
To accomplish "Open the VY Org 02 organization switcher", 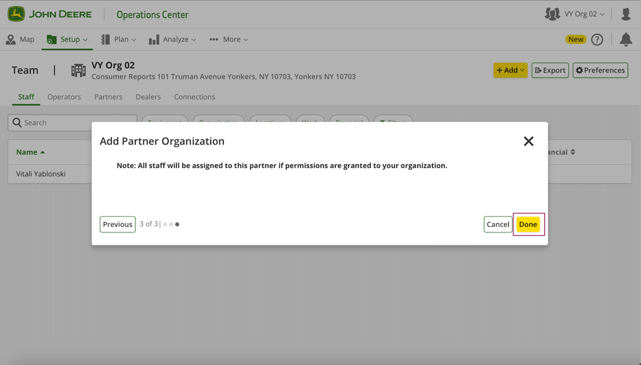I will click(575, 14).
